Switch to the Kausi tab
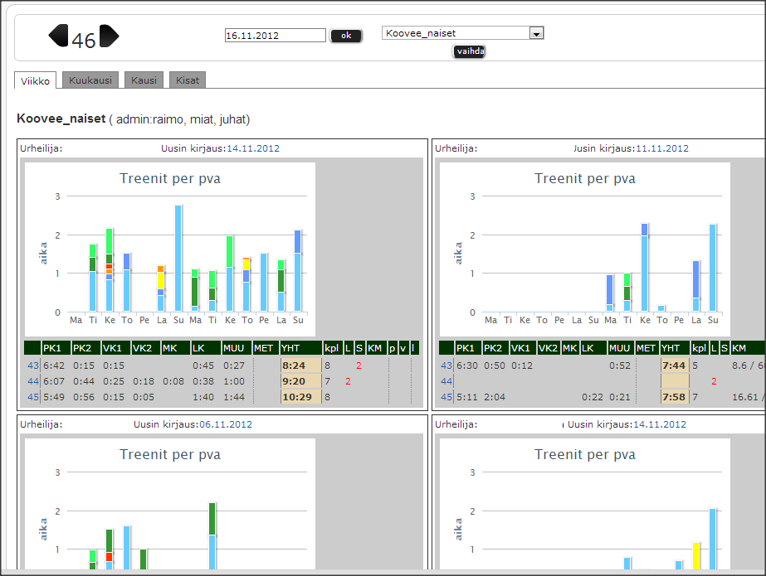This screenshot has height=576, width=766. click(144, 80)
